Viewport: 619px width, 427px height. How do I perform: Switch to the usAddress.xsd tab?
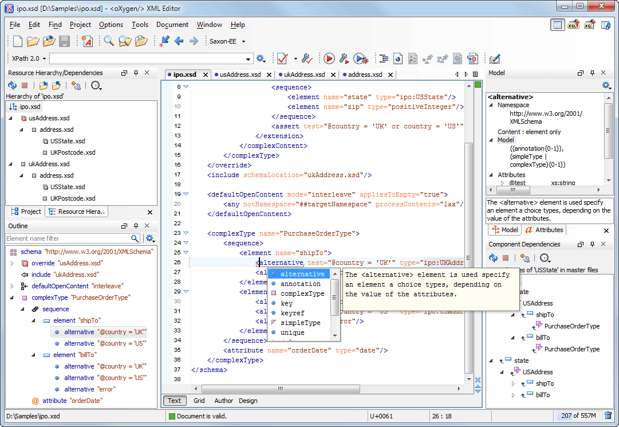[x=240, y=75]
